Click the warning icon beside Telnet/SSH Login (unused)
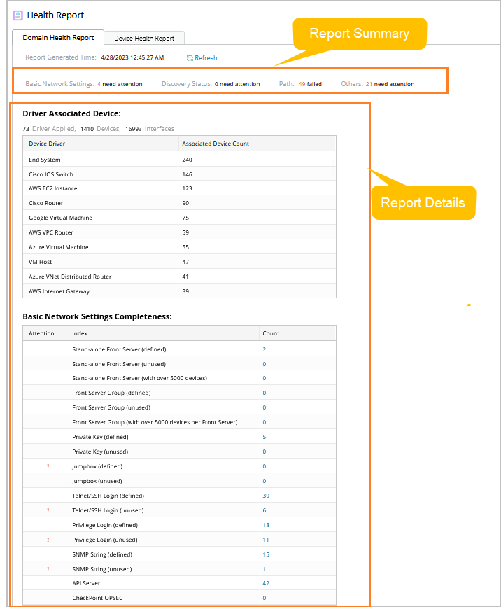 coord(48,510)
